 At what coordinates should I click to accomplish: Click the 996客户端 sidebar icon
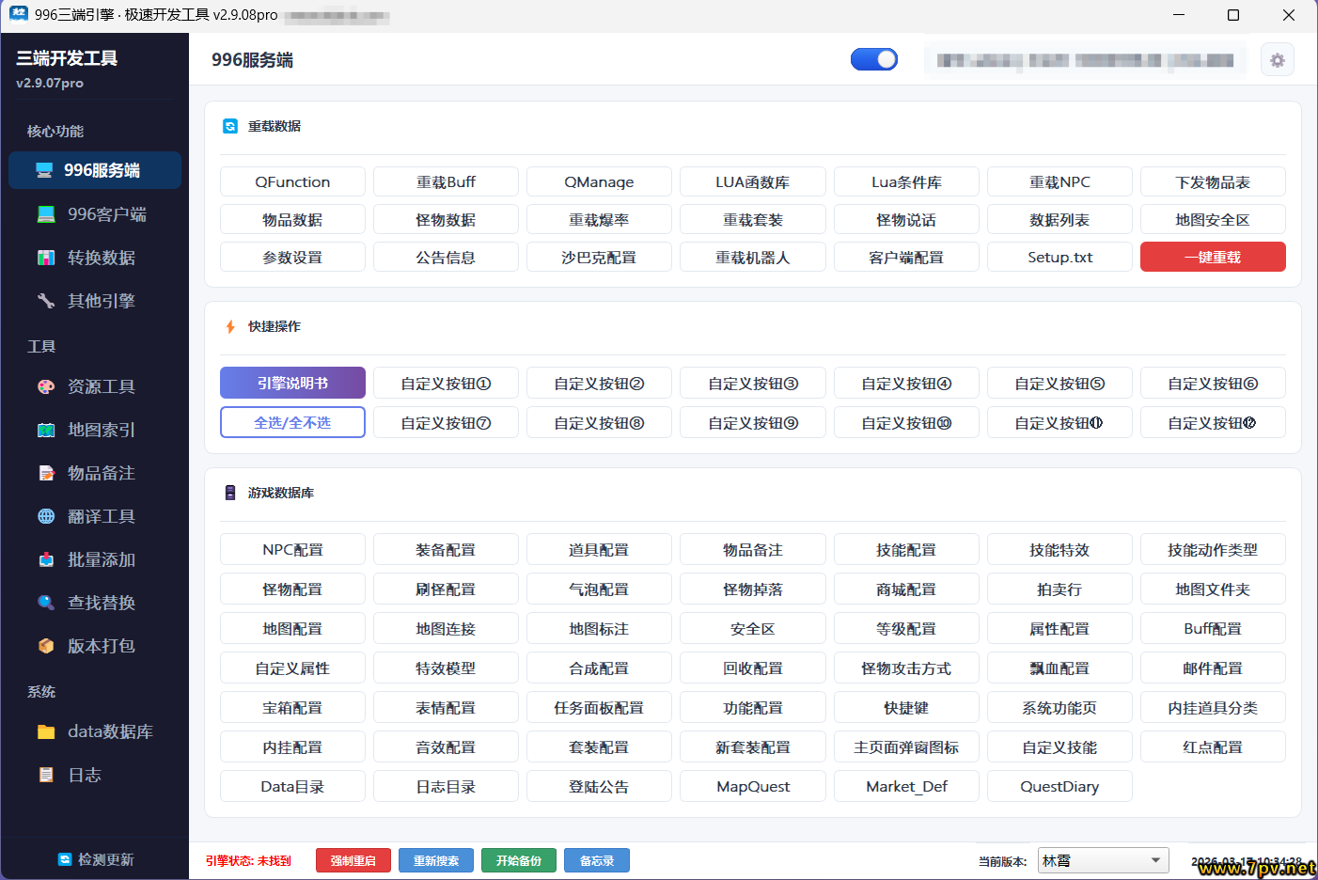45,214
